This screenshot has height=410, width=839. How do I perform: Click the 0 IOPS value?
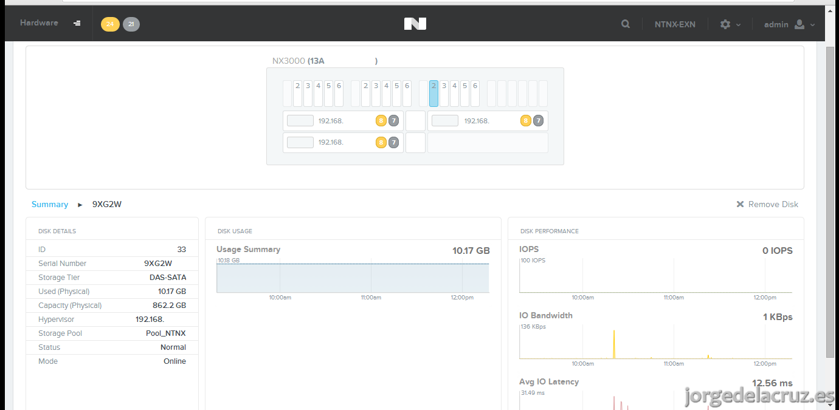click(778, 251)
